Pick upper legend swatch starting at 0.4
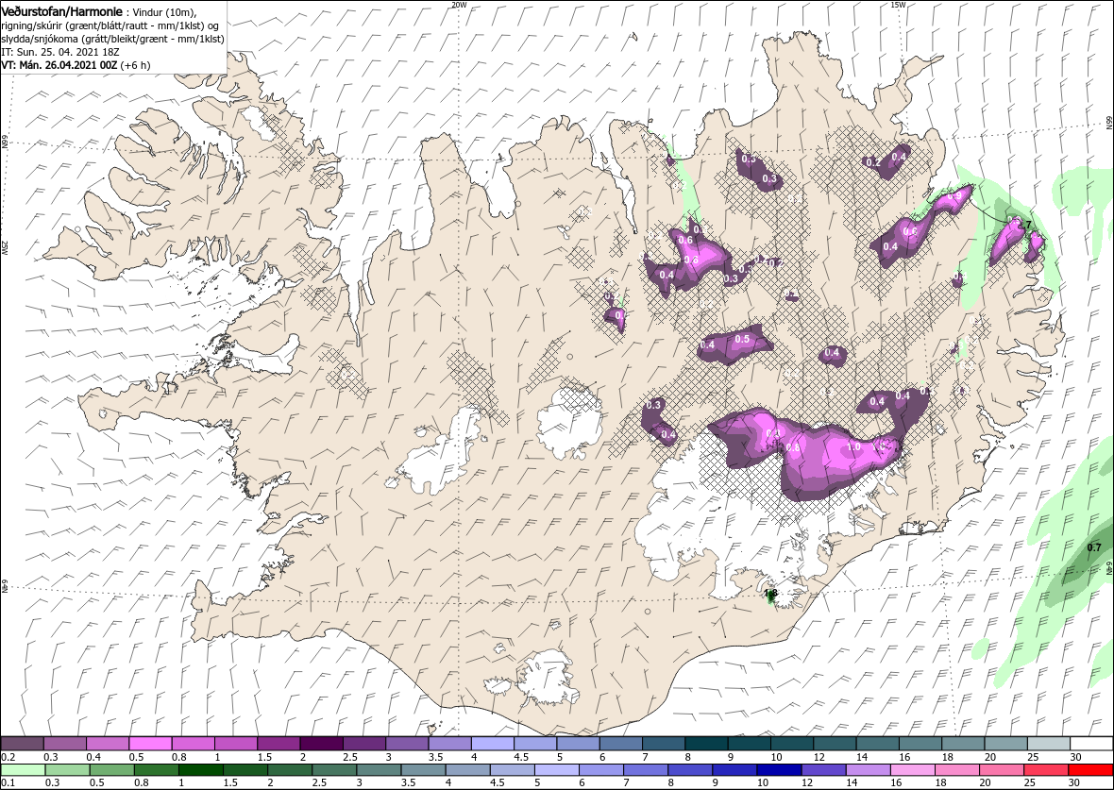This screenshot has height=790, width=1114. point(108,744)
